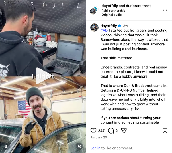Click blue verified badge next to dayoffdiy
This screenshot has width=172, height=153.
[x=120, y=26]
